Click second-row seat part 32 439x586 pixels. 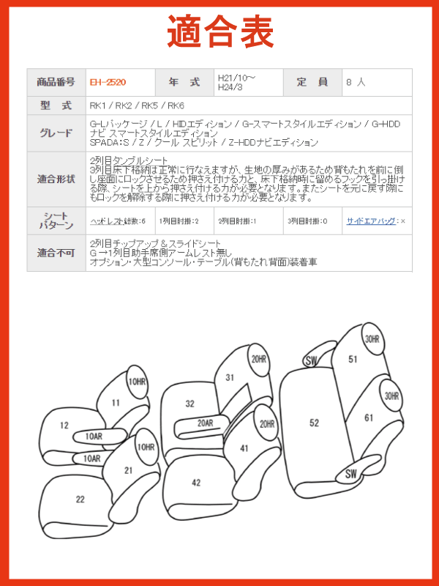(x=190, y=404)
